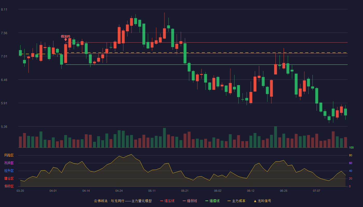Click the 06-25 date label

tap(284, 191)
